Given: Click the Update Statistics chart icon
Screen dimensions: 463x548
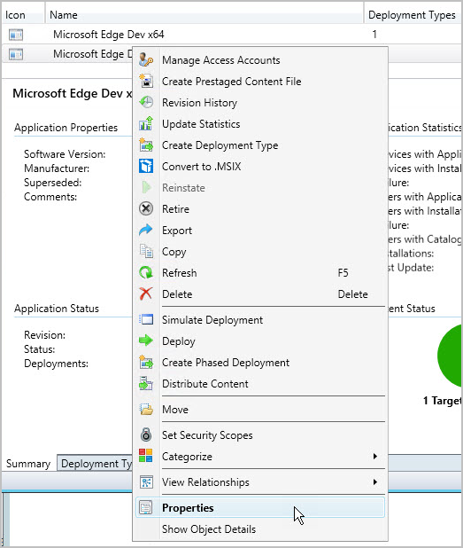Looking at the screenshot, I should pos(146,124).
